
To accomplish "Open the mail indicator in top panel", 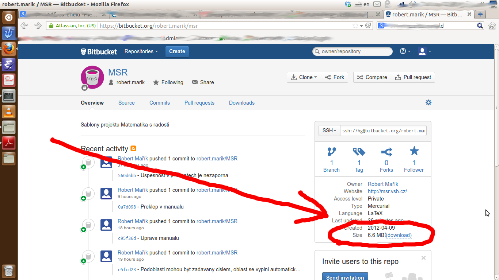I will point(377,4).
